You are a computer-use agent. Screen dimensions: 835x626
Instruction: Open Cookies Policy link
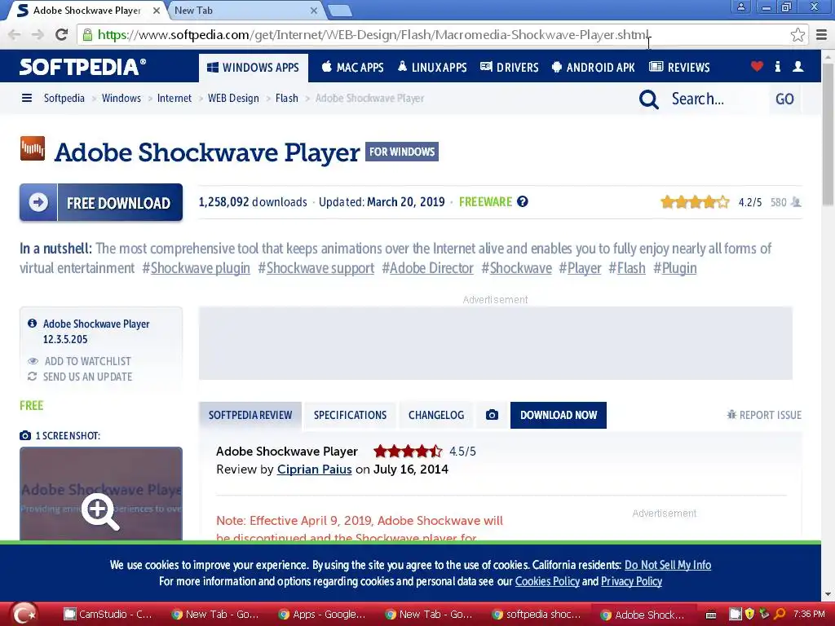pyautogui.click(x=547, y=581)
